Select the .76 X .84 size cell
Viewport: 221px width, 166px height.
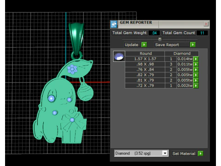click(x=145, y=70)
